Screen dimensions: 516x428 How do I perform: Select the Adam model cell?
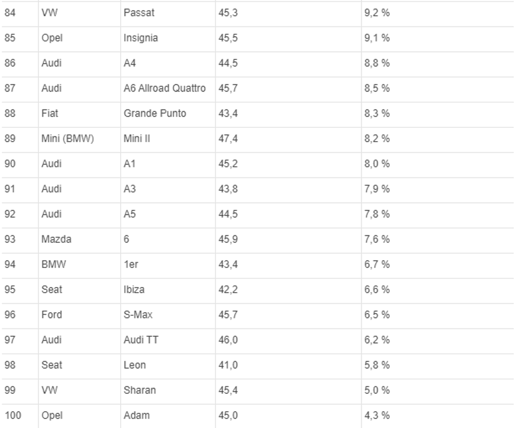pyautogui.click(x=136, y=415)
